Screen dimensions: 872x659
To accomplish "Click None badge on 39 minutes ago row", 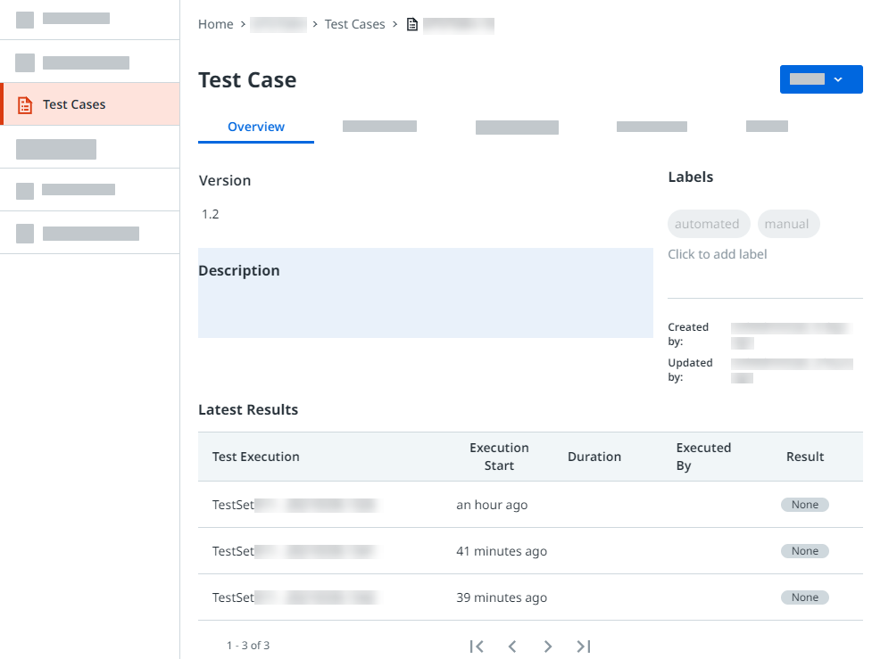I will pyautogui.click(x=804, y=597).
